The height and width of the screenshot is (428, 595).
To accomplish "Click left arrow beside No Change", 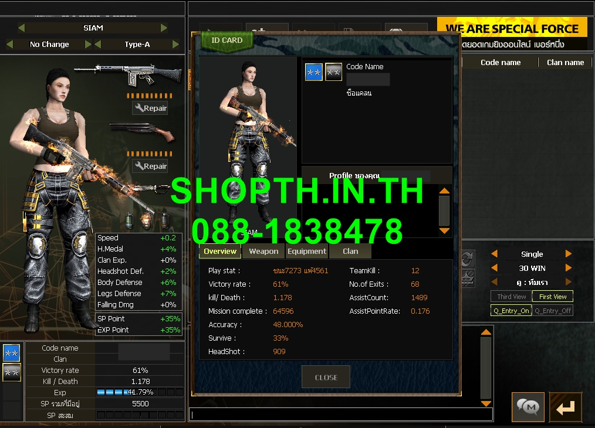I will [x=10, y=45].
